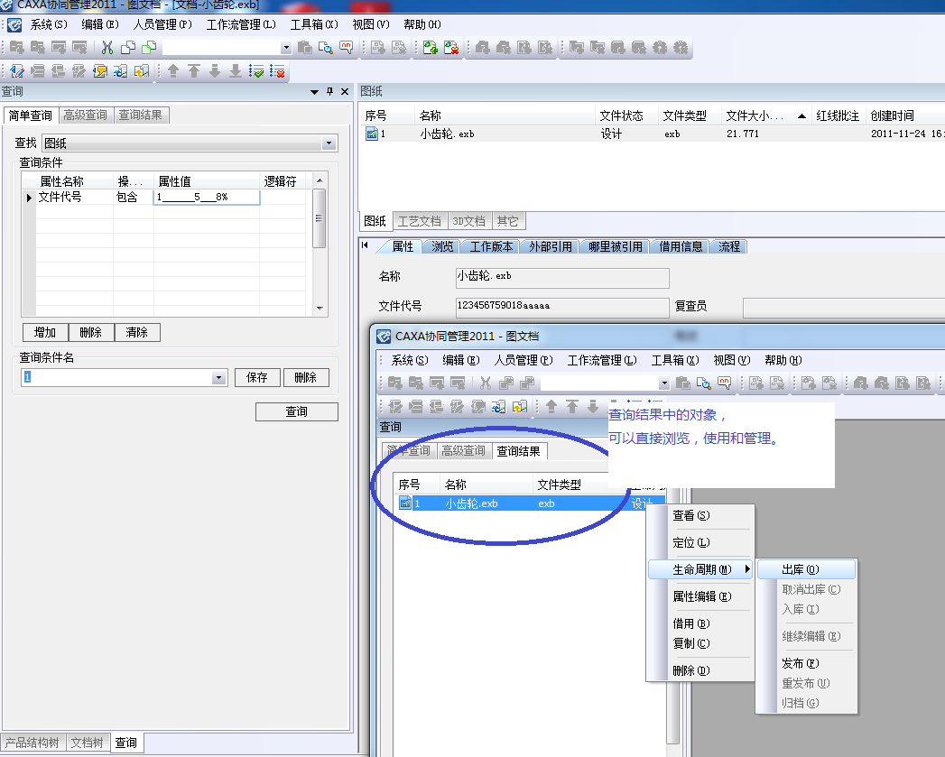Switch to the 高级查询 tab in main window

(86, 115)
